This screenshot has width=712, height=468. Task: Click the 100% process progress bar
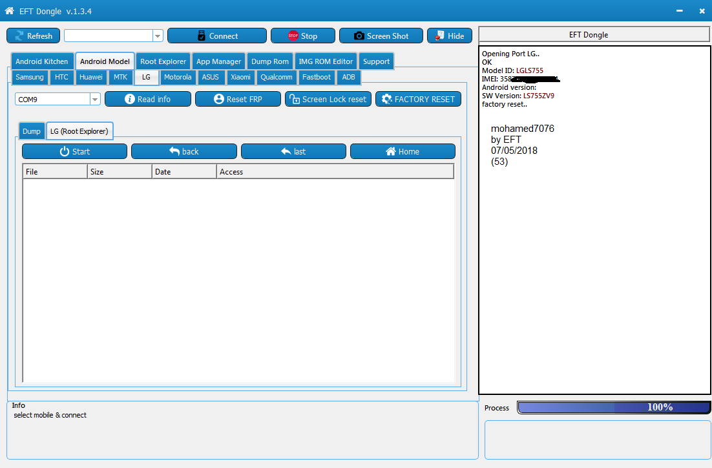click(x=614, y=408)
